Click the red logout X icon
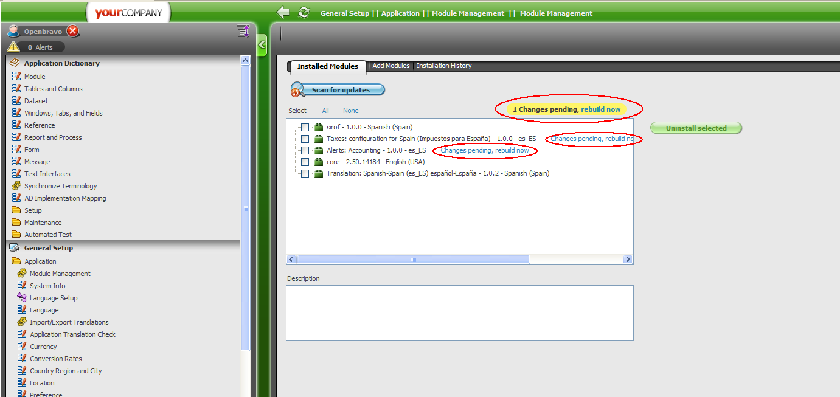 coord(73,31)
